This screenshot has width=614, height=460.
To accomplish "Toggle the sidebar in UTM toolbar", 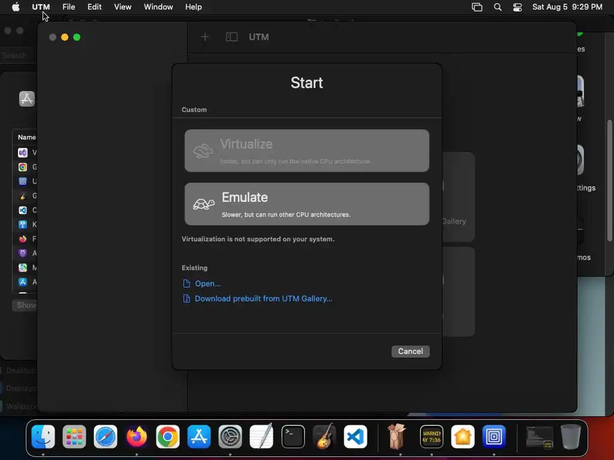I will click(x=231, y=37).
